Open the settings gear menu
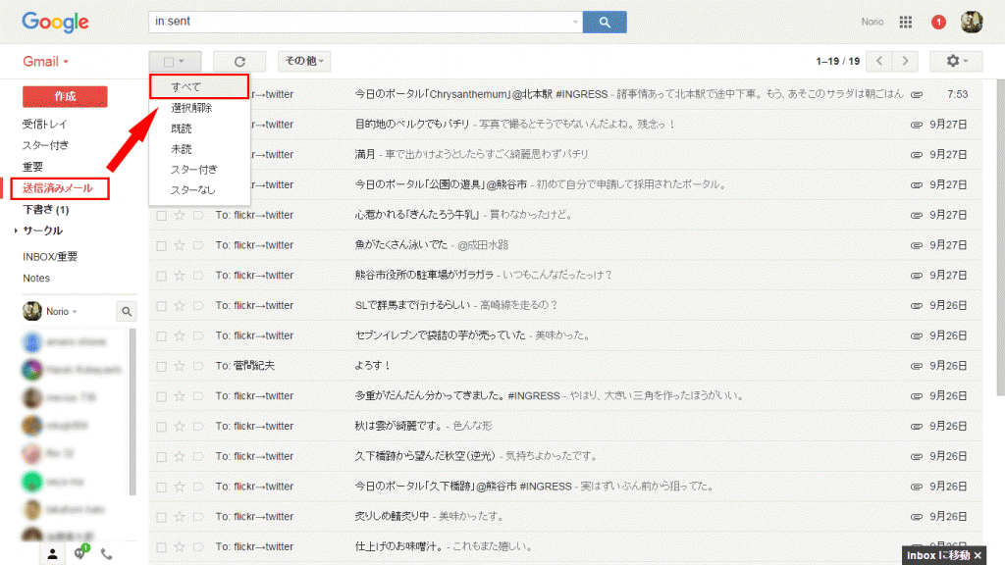Screen dimensions: 1005x565 [956, 61]
